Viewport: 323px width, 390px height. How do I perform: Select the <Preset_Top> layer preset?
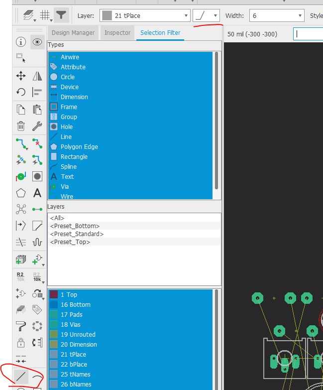(x=134, y=242)
